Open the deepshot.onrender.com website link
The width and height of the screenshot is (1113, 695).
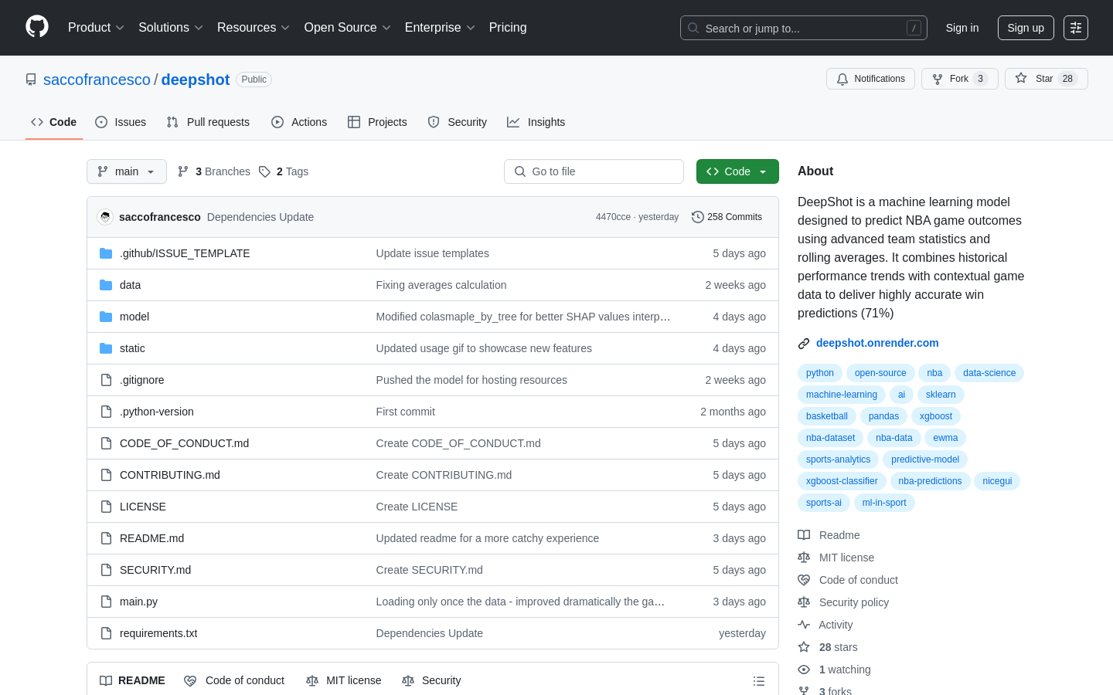point(877,343)
